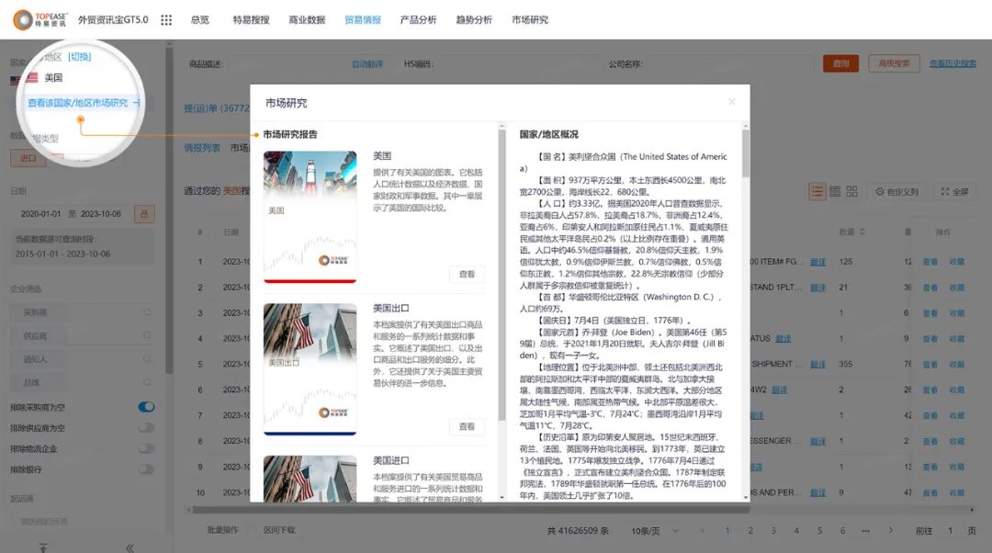The image size is (992, 553).
Task: Toggle 排除采购商为空 switch
Action: 146,407
